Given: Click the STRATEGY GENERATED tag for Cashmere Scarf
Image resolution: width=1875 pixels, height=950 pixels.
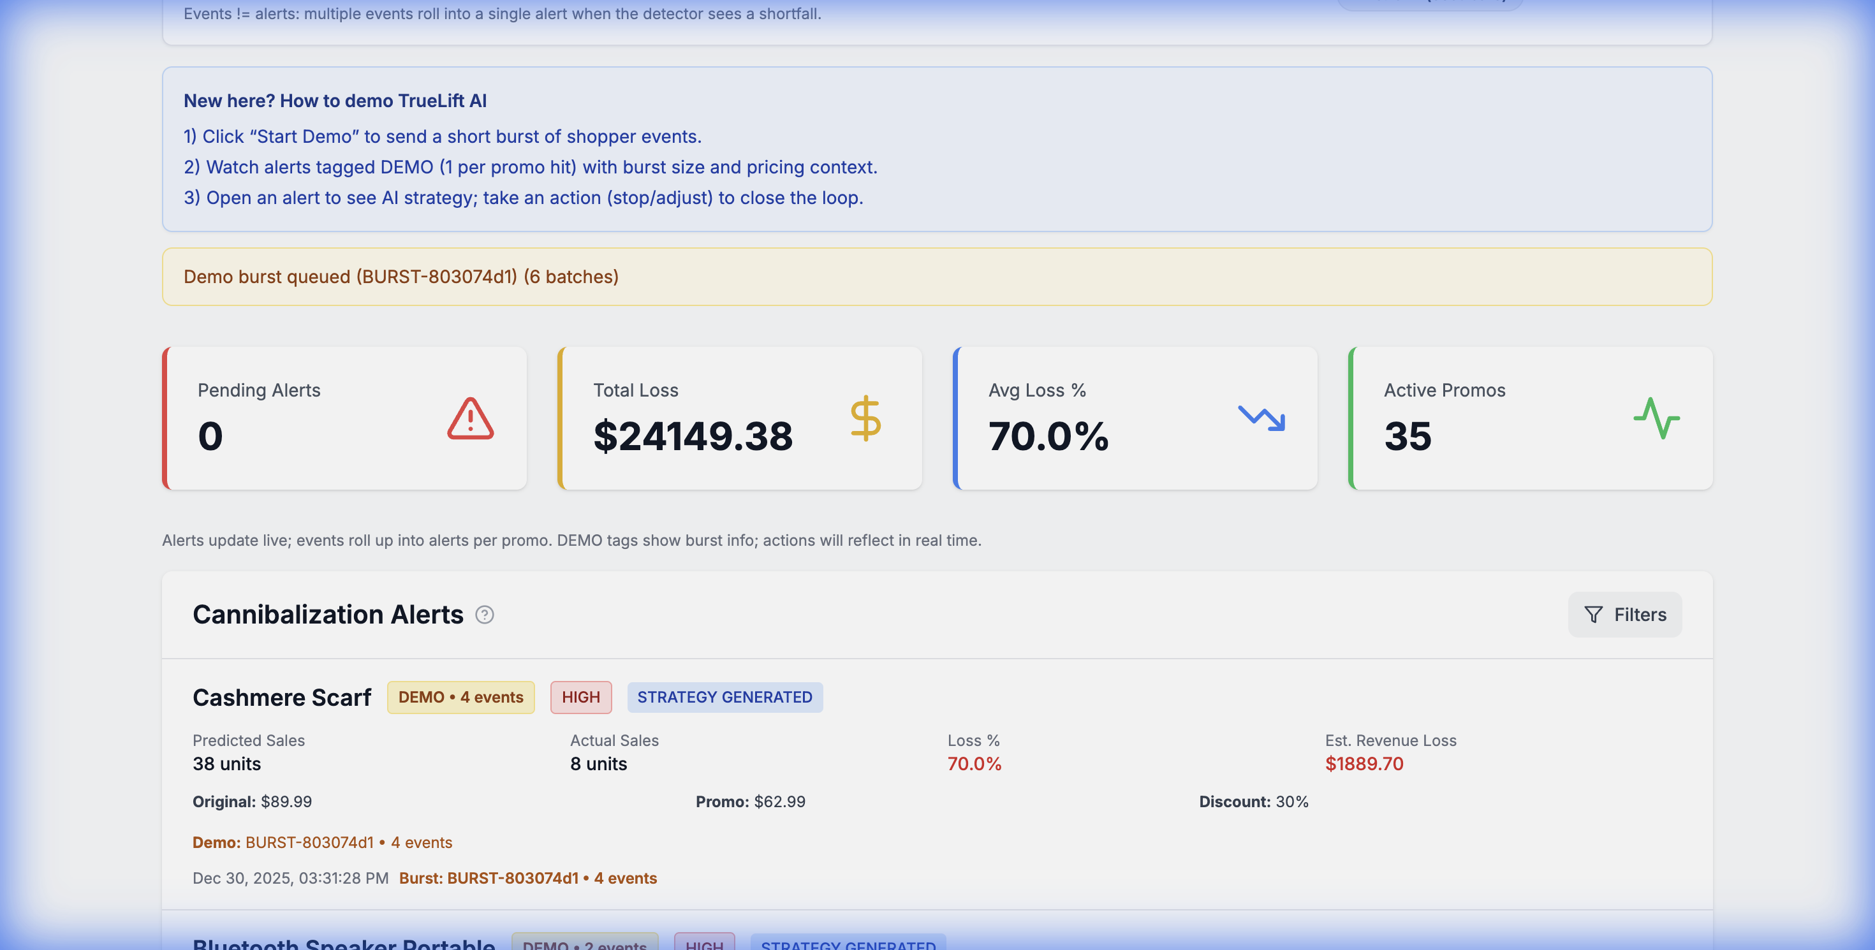Looking at the screenshot, I should pyautogui.click(x=724, y=697).
